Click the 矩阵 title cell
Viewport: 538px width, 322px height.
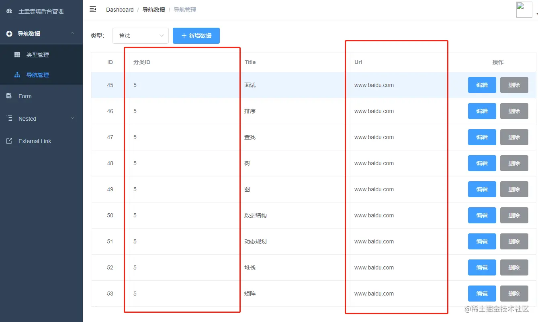point(250,294)
